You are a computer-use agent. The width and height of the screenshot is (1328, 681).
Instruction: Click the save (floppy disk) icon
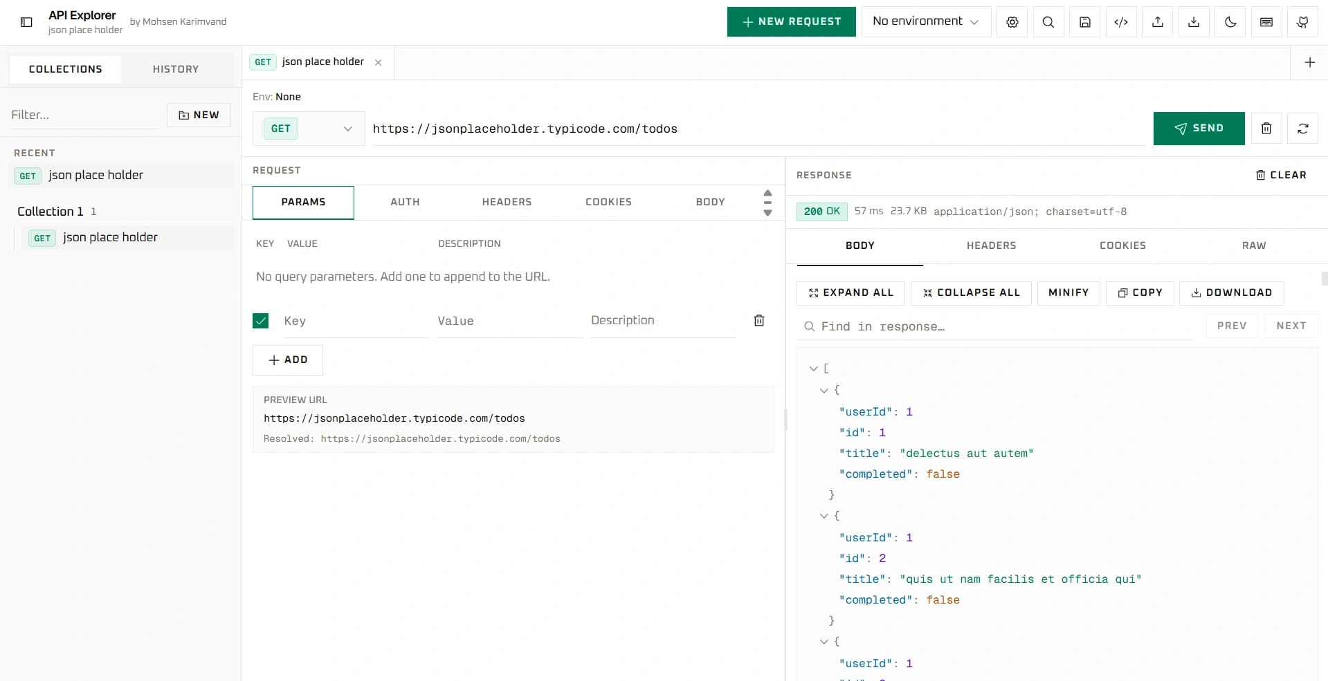1085,22
